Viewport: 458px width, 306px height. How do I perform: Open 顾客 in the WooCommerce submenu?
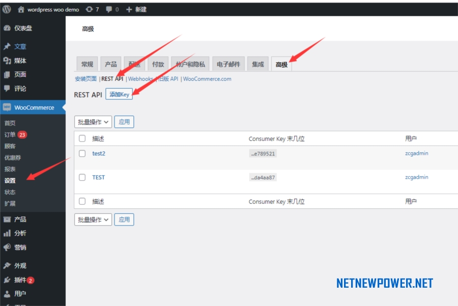(10, 146)
